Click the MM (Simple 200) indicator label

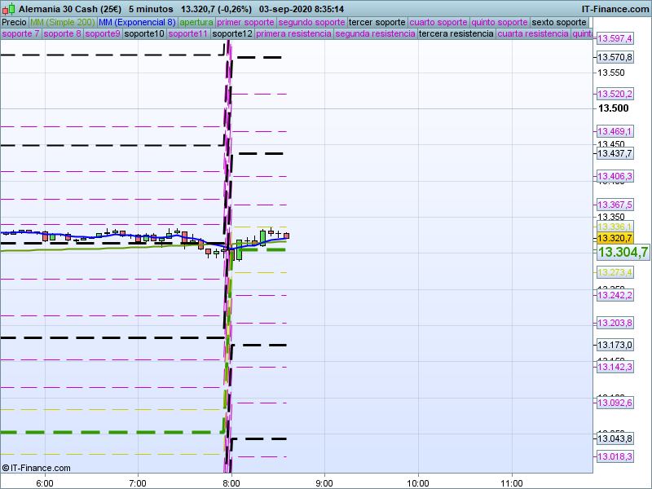(62, 22)
